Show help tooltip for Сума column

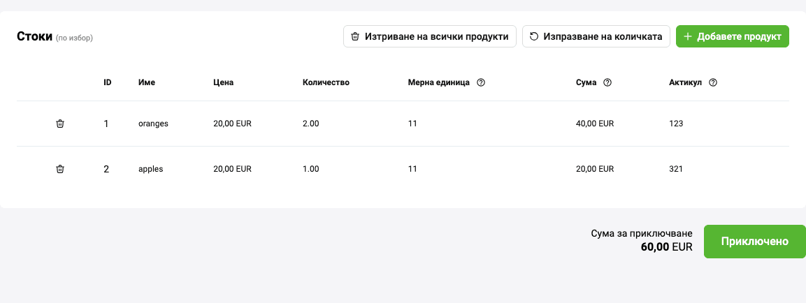607,82
